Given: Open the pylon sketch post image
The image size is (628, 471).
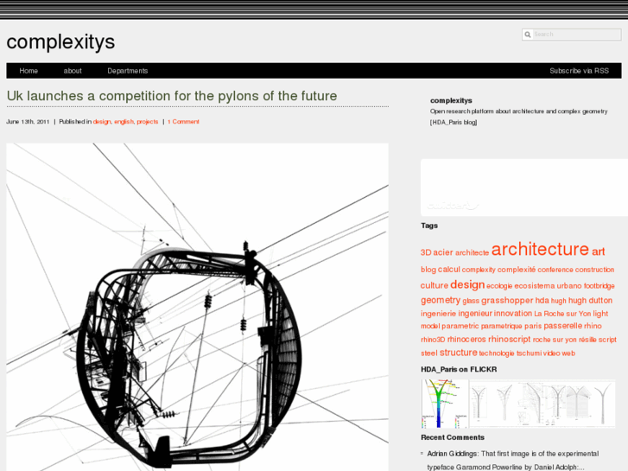Looking at the screenshot, I should pos(198,307).
